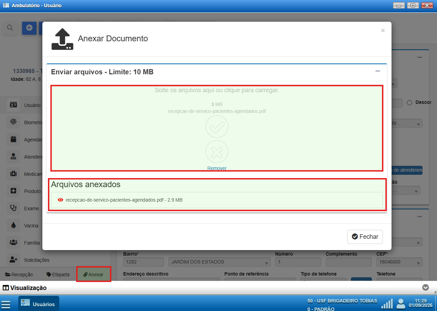This screenshot has height=311, width=437.
Task: Go back with the blue arrow button
Action: 29,28
